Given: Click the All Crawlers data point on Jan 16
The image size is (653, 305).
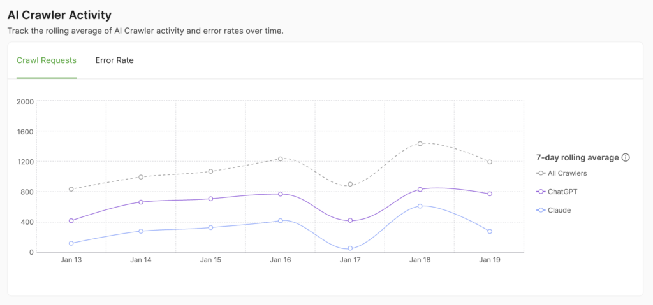Looking at the screenshot, I should [x=281, y=159].
